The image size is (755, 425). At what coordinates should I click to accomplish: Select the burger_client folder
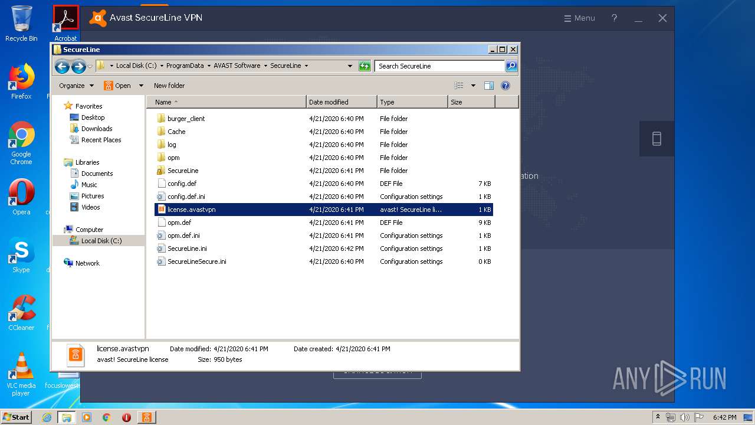coord(186,119)
